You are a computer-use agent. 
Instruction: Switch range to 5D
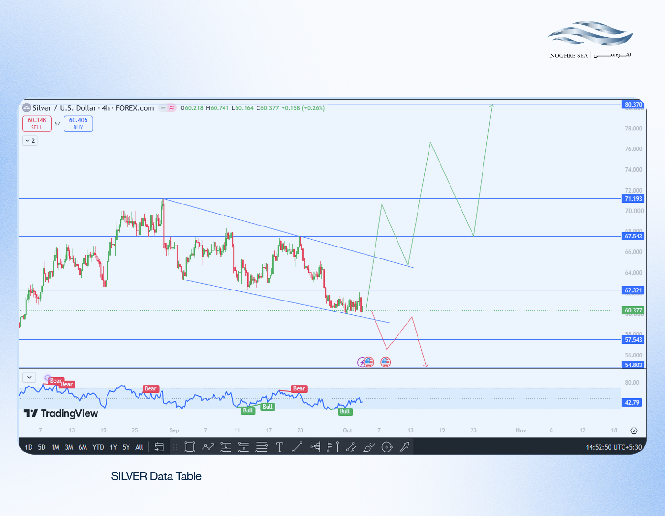pos(42,447)
